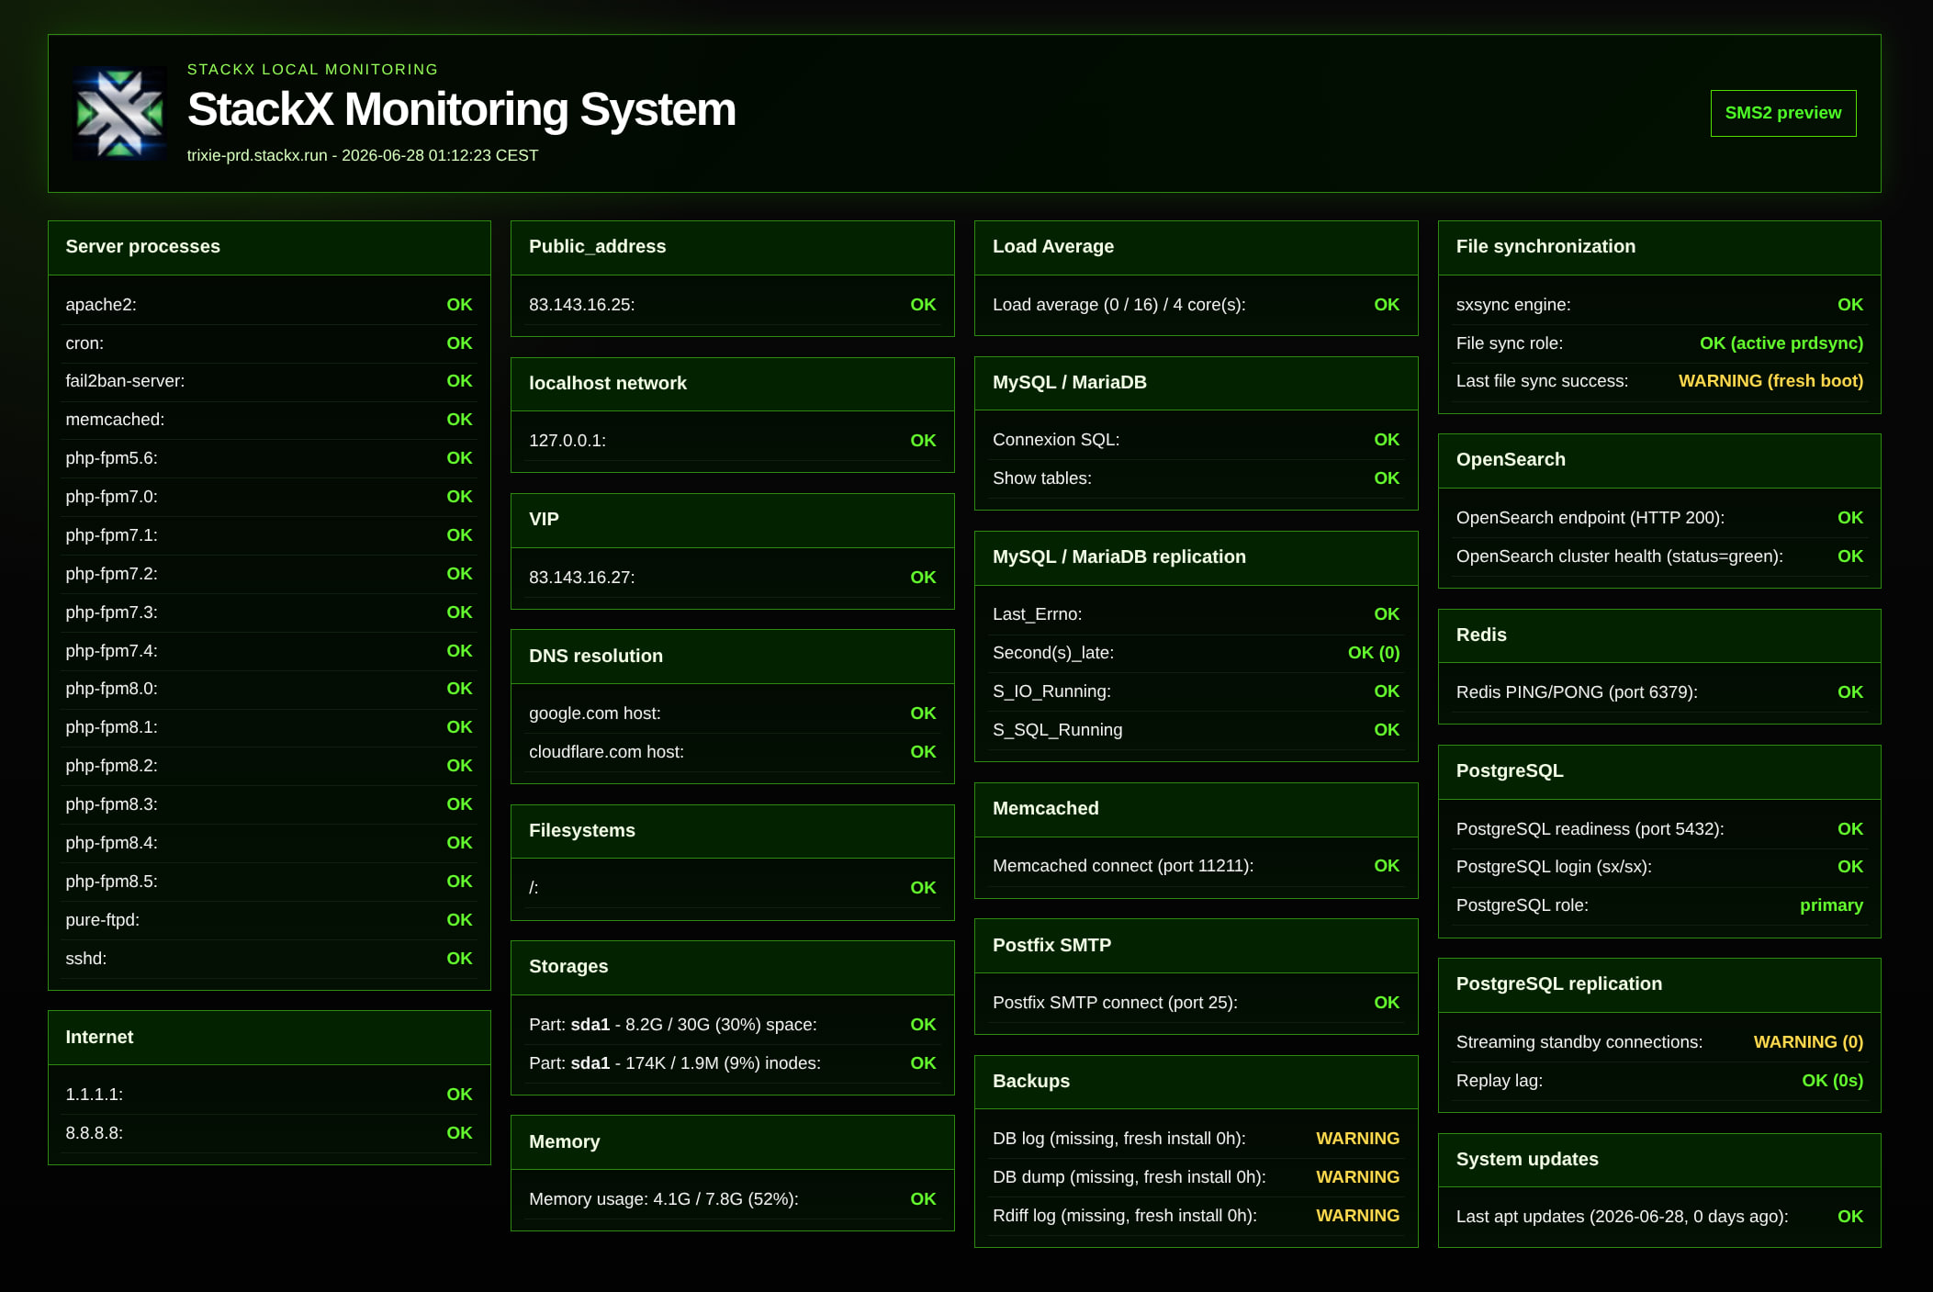Click the OpenSearch endpoint HTTP 200 row
Viewport: 1933px width, 1292px height.
tap(1659, 518)
